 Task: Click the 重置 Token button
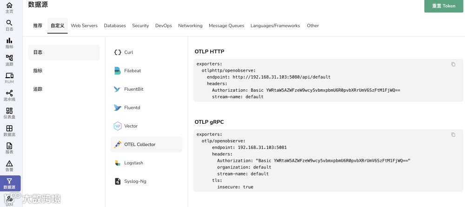[444, 6]
